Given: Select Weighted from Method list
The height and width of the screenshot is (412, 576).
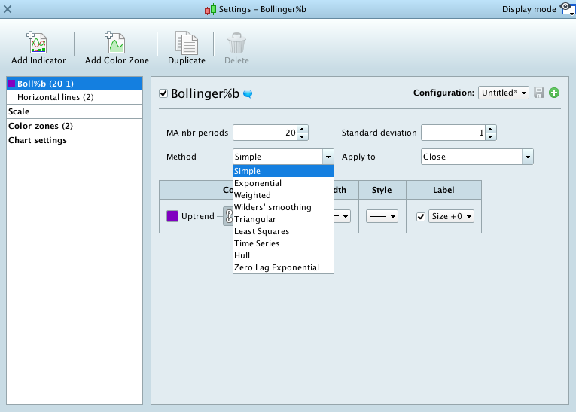Looking at the screenshot, I should click(283, 195).
